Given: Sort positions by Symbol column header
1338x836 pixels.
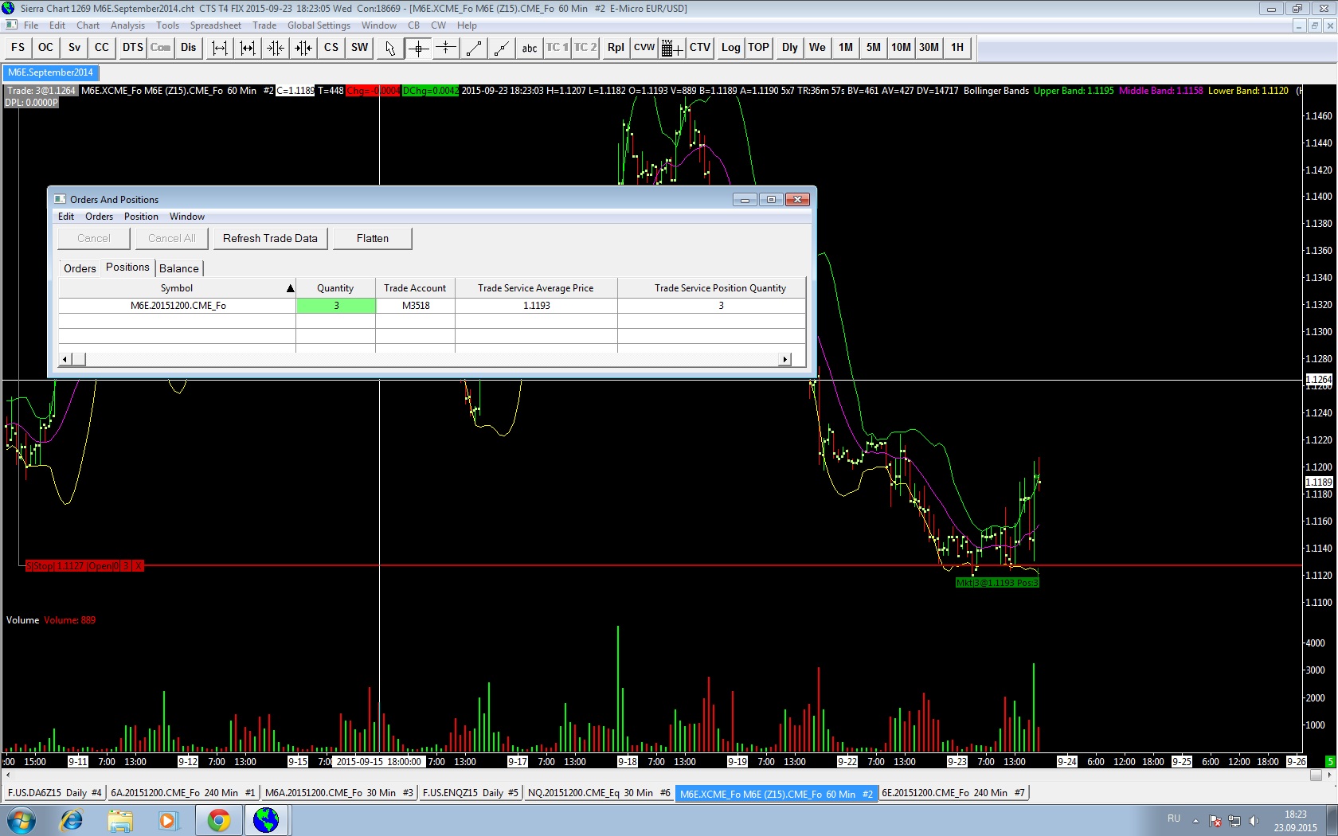Looking at the screenshot, I should [177, 288].
